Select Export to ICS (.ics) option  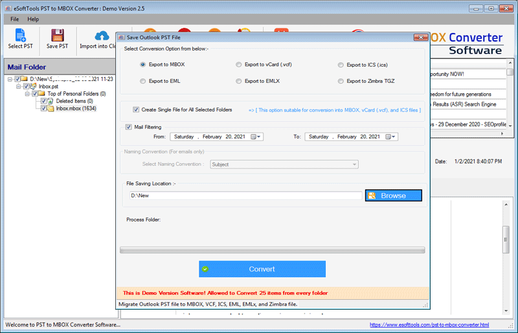pyautogui.click(x=341, y=65)
